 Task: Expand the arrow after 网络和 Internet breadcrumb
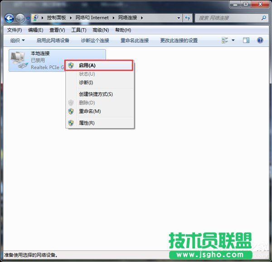point(114,18)
